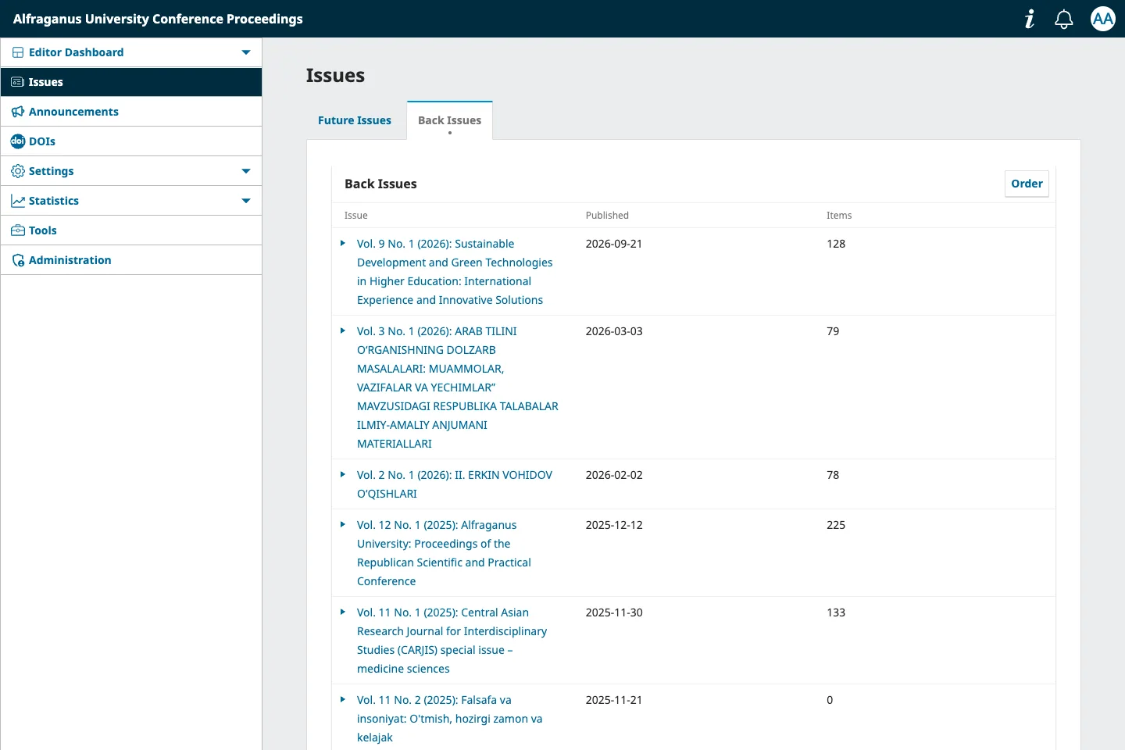Expand the Editor Dashboard submenu arrow

click(246, 52)
